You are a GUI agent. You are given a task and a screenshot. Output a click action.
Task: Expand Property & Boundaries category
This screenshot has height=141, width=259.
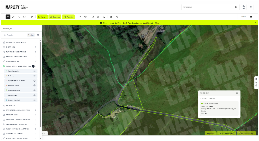20,42
